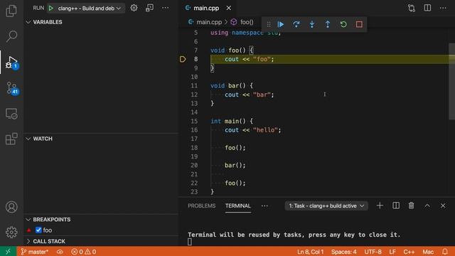Open the Accounts menu icon

coord(11,207)
